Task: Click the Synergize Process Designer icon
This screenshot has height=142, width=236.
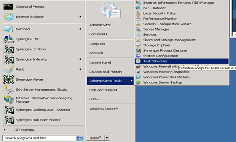Action: coord(138,51)
